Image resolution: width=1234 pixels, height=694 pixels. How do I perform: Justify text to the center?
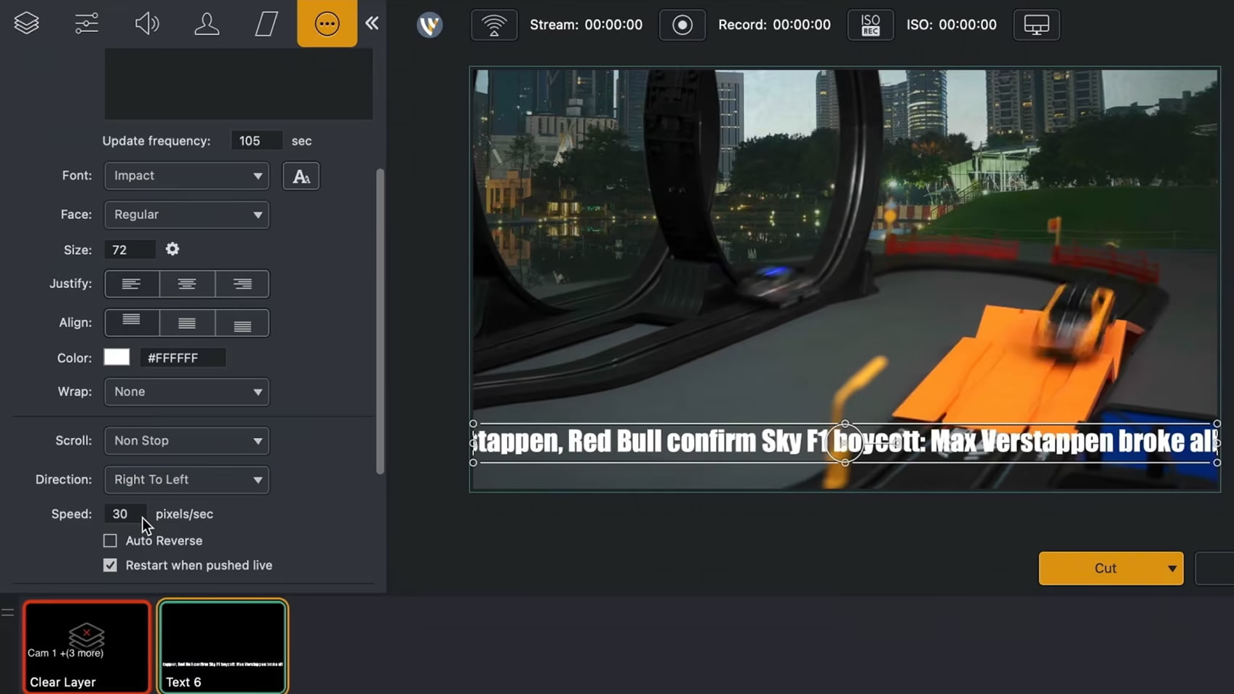187,284
